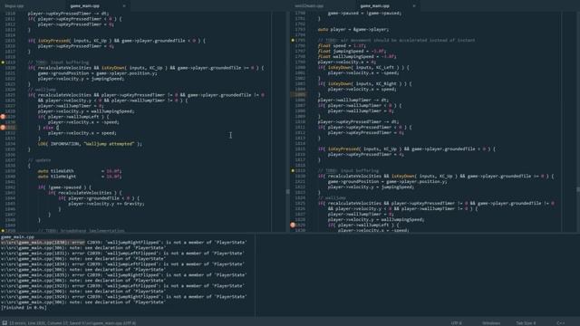Click 'player->velocity.y += Gravity' line
580x326 pixels.
(x=107, y=204)
